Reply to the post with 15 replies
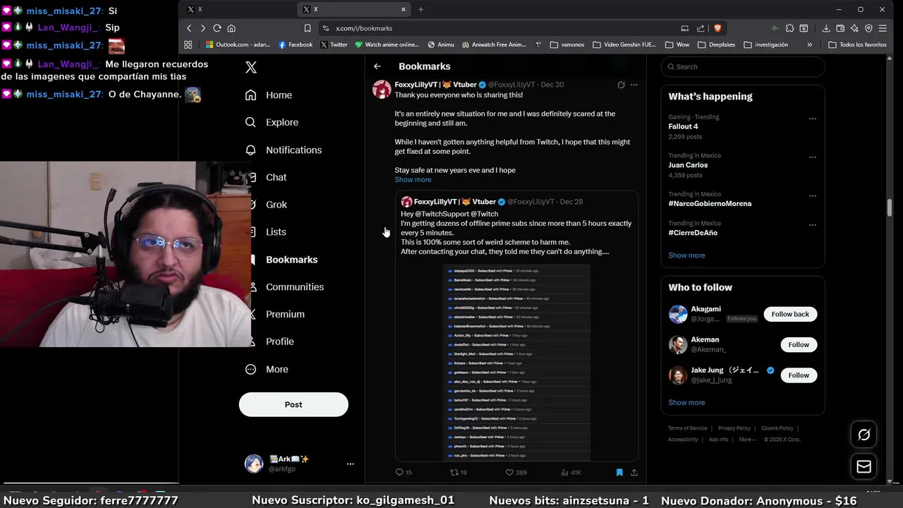 point(404,472)
